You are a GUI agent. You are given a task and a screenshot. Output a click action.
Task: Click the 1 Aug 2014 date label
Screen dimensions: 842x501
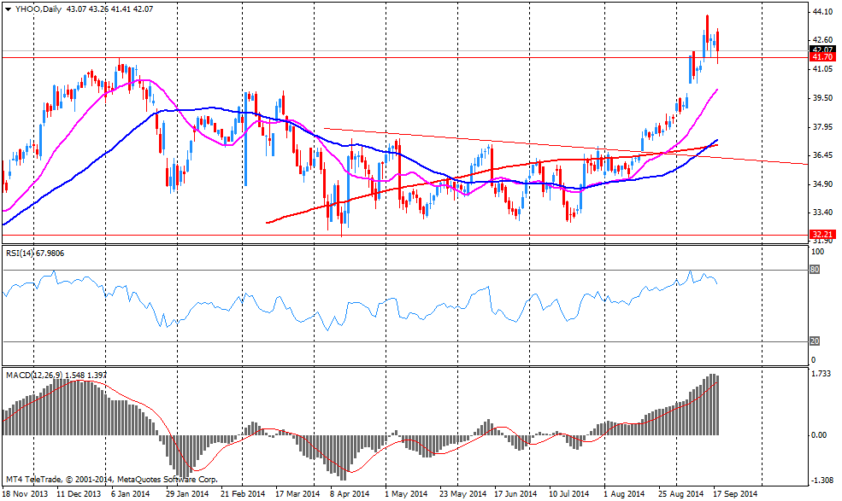624,493
